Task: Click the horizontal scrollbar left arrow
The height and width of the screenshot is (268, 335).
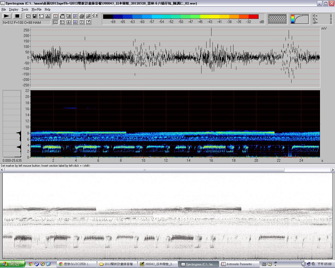Action: tap(2, 170)
